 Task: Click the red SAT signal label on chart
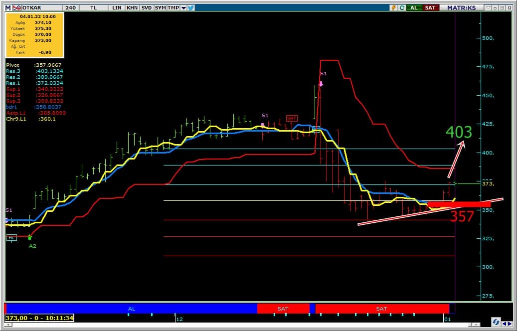292,118
